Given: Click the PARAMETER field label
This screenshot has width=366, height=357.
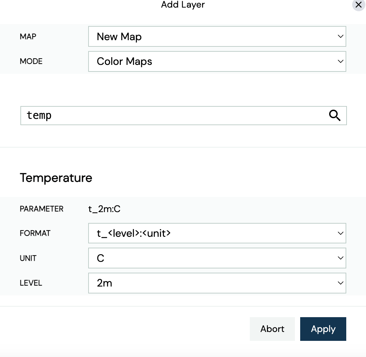Looking at the screenshot, I should point(41,209).
